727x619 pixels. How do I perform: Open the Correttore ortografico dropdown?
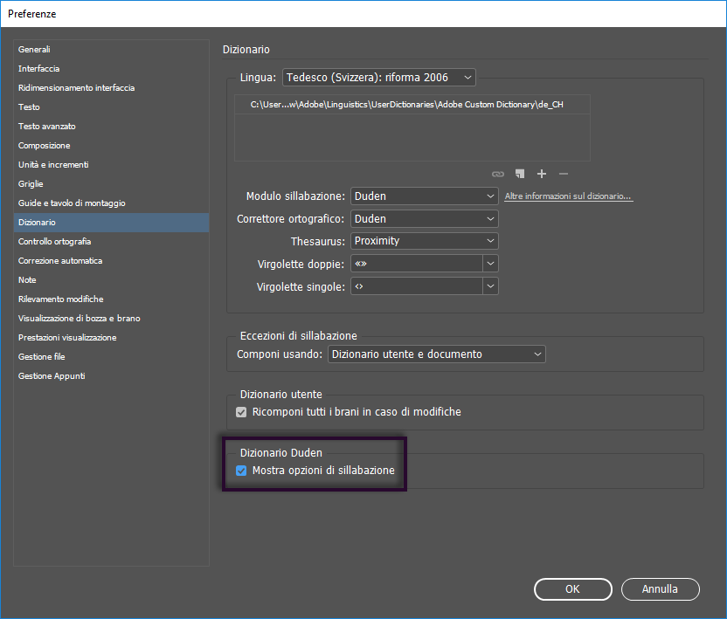425,218
